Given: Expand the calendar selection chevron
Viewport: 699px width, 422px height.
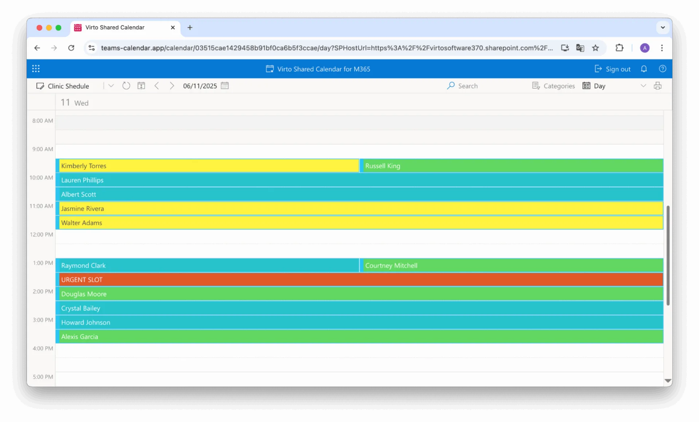Looking at the screenshot, I should pyautogui.click(x=111, y=86).
